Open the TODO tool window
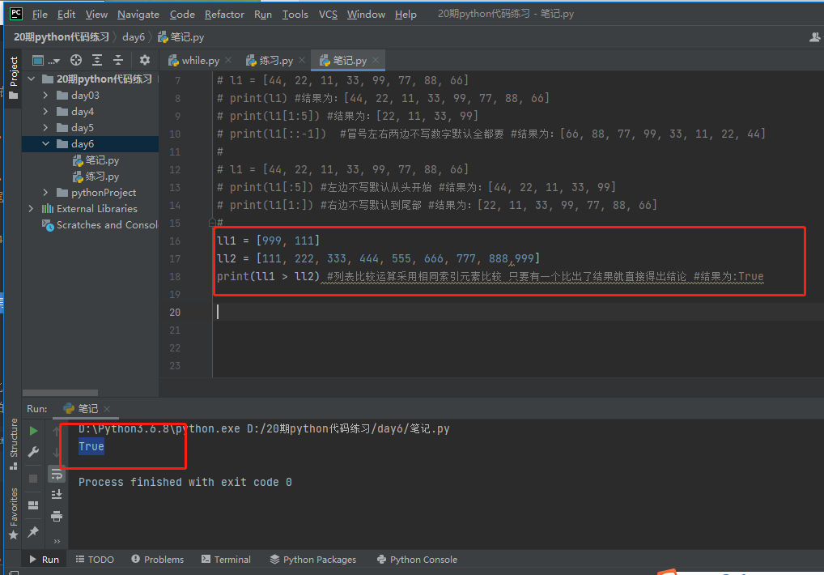Viewport: 824px width, 575px height. 95,560
